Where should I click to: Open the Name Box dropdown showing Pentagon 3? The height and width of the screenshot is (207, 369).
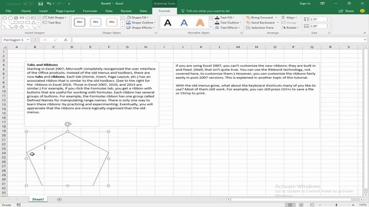(x=28, y=40)
